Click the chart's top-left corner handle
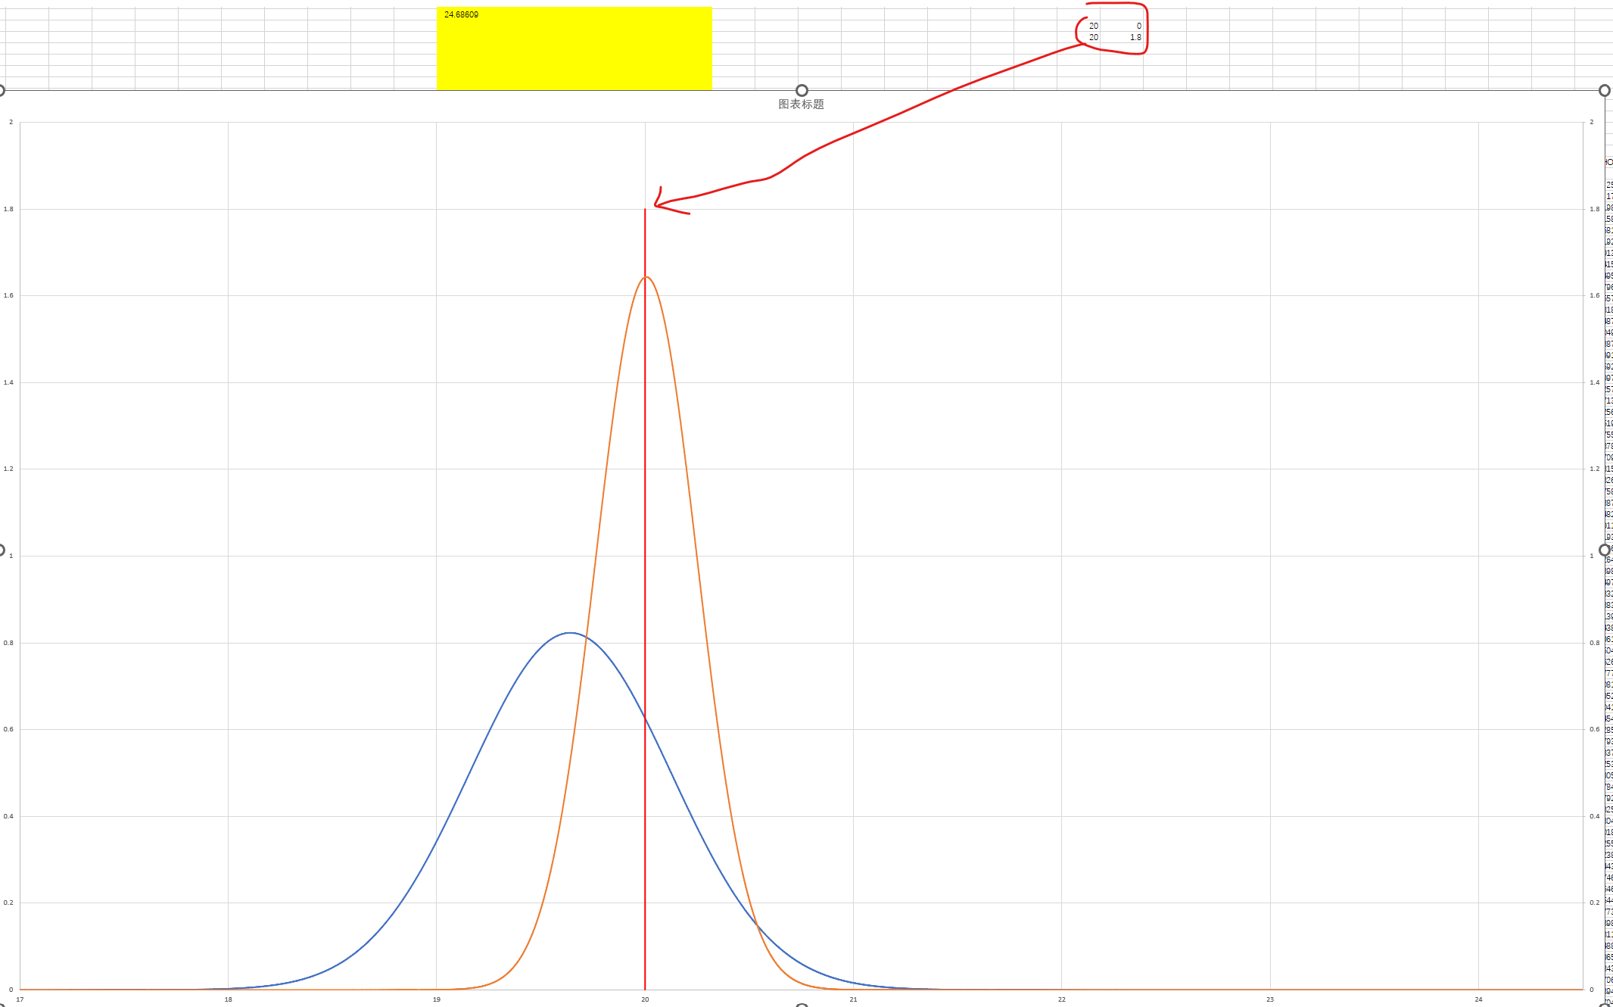The height and width of the screenshot is (1007, 1613). pyautogui.click(x=2, y=91)
